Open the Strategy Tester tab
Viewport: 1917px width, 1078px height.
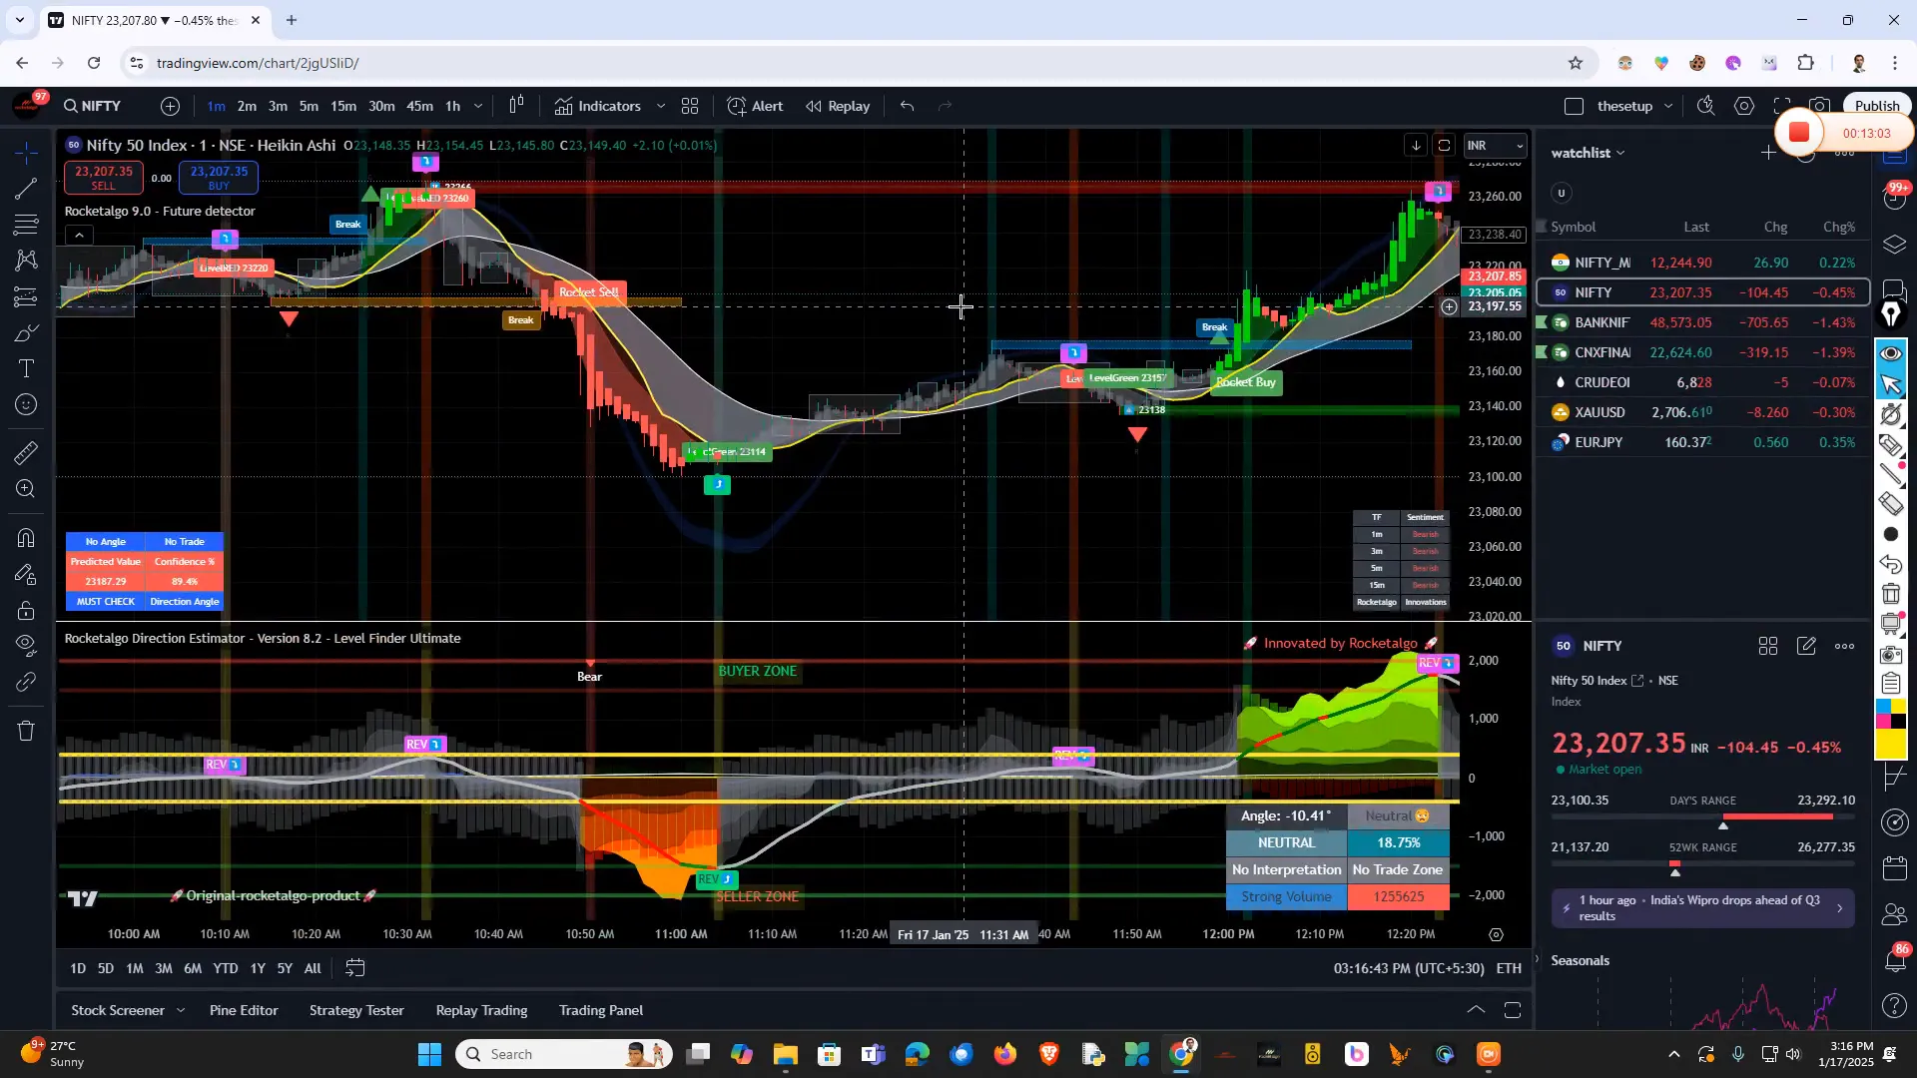coord(355,1010)
